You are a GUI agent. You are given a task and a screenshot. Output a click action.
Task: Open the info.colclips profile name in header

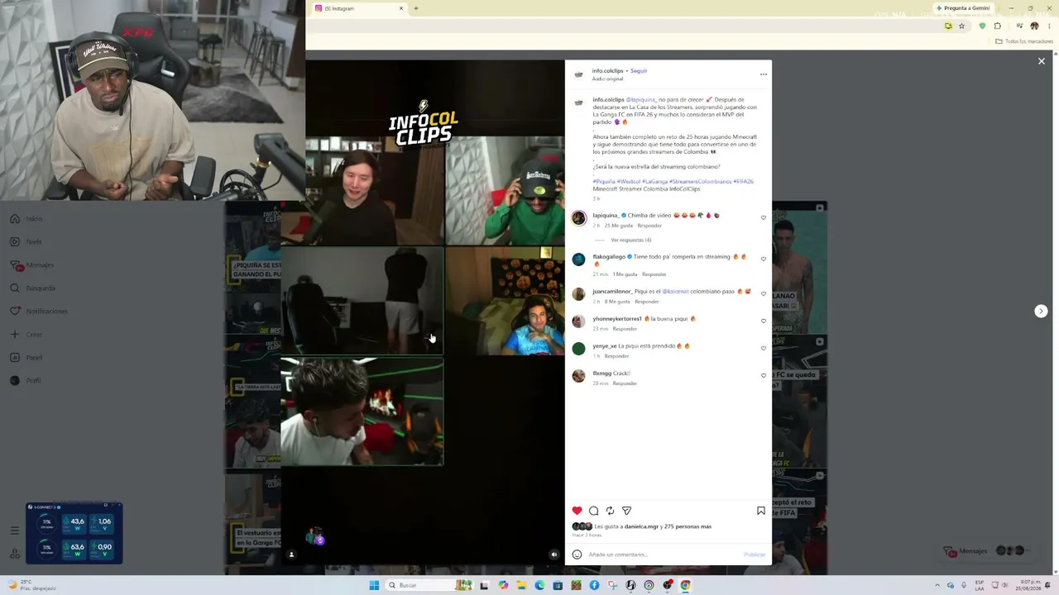pyautogui.click(x=607, y=71)
